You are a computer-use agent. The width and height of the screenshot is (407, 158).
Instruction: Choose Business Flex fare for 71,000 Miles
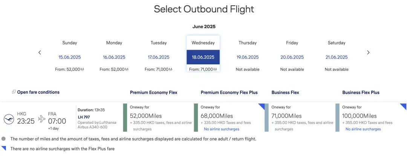(x=299, y=118)
